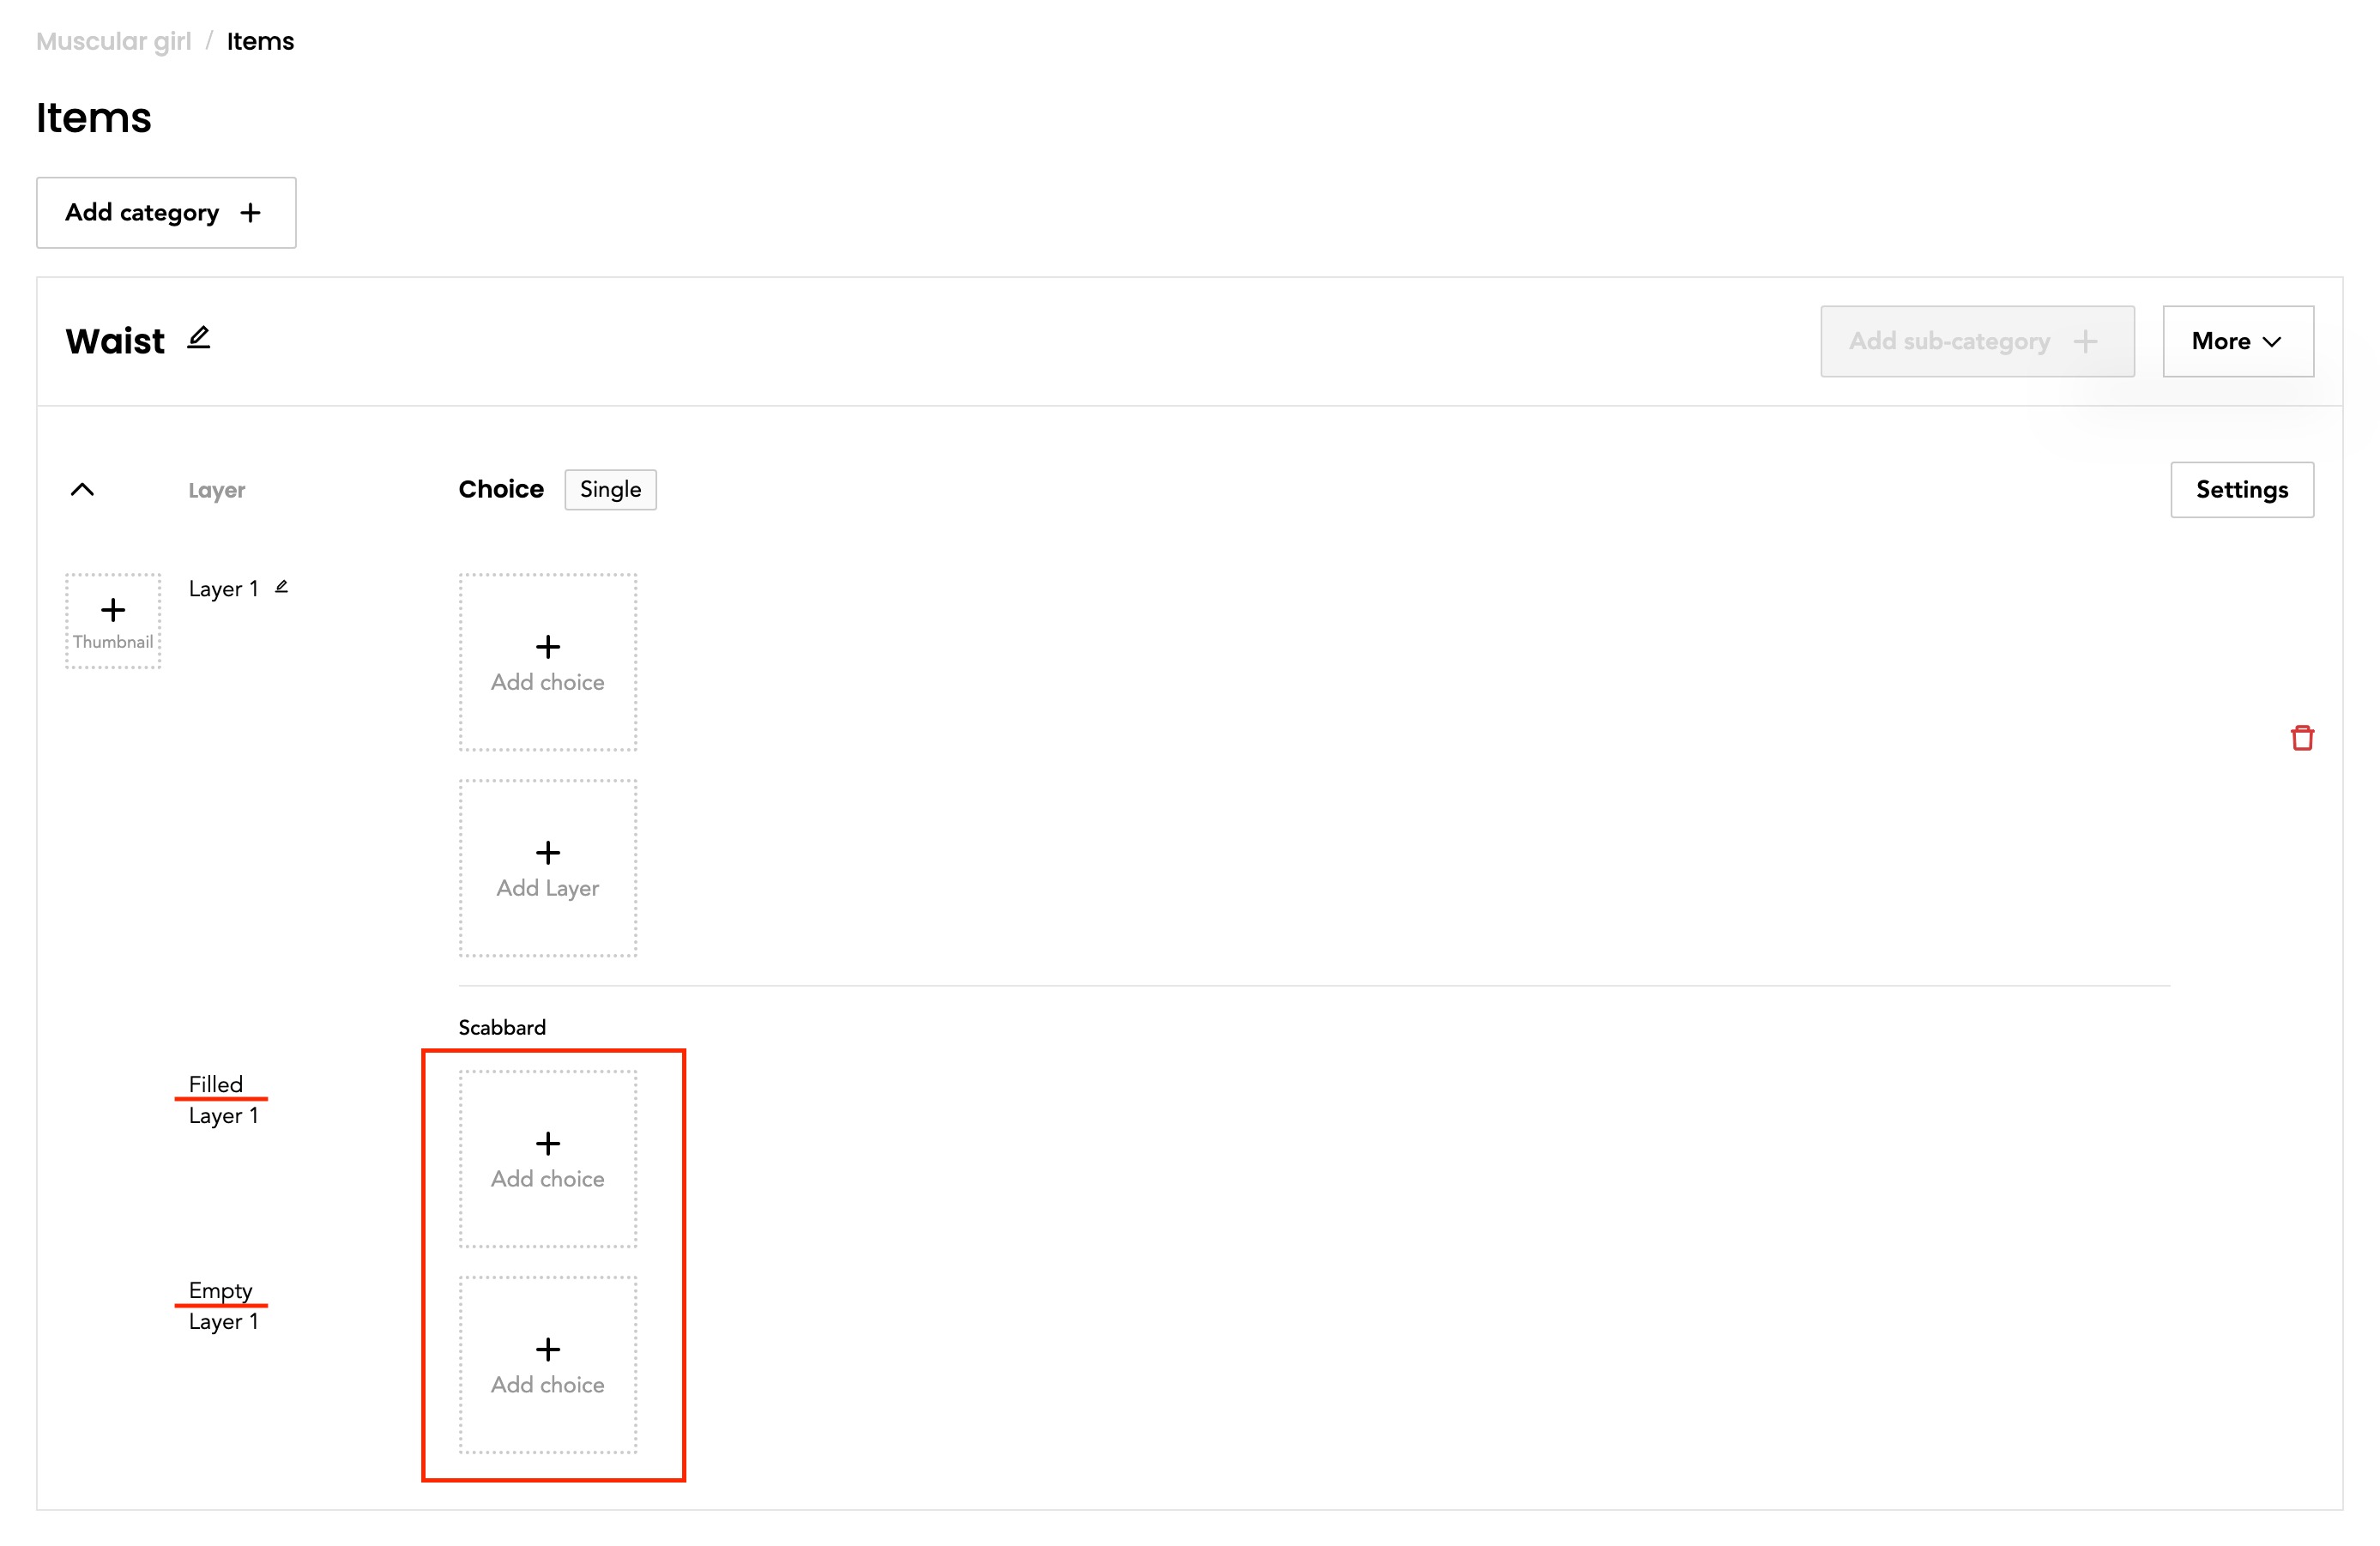The image size is (2380, 1546).
Task: Click the Add Layer box
Action: coord(547,868)
